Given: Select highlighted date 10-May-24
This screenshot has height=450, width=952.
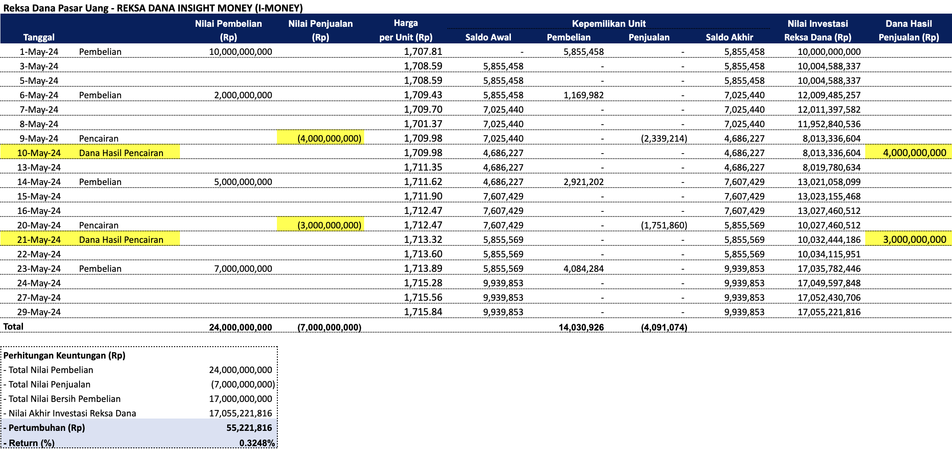Looking at the screenshot, I should [x=39, y=153].
